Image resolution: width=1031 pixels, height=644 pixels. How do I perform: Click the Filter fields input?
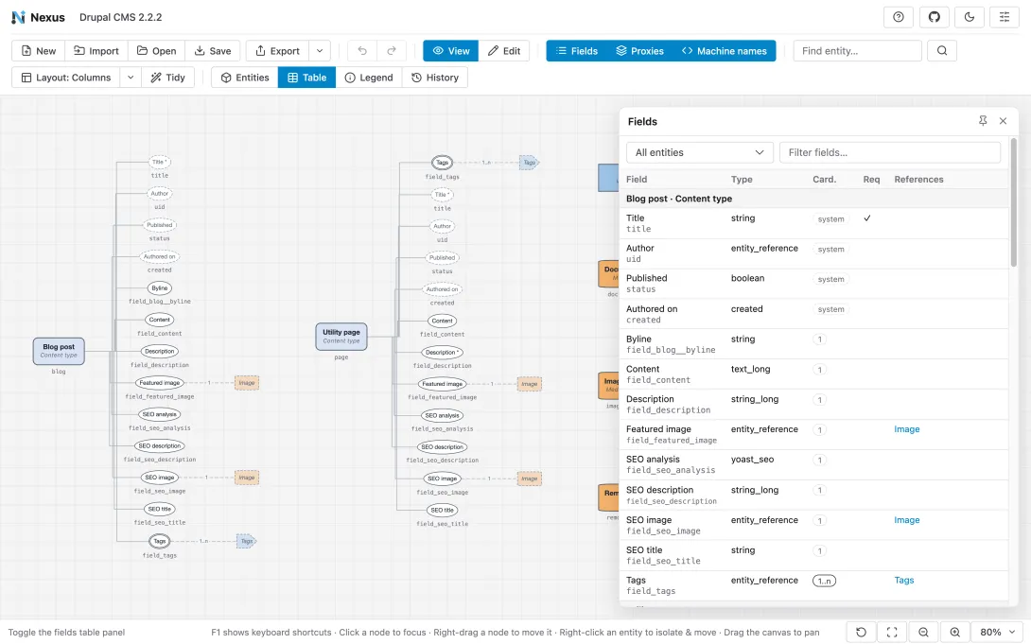(x=890, y=152)
